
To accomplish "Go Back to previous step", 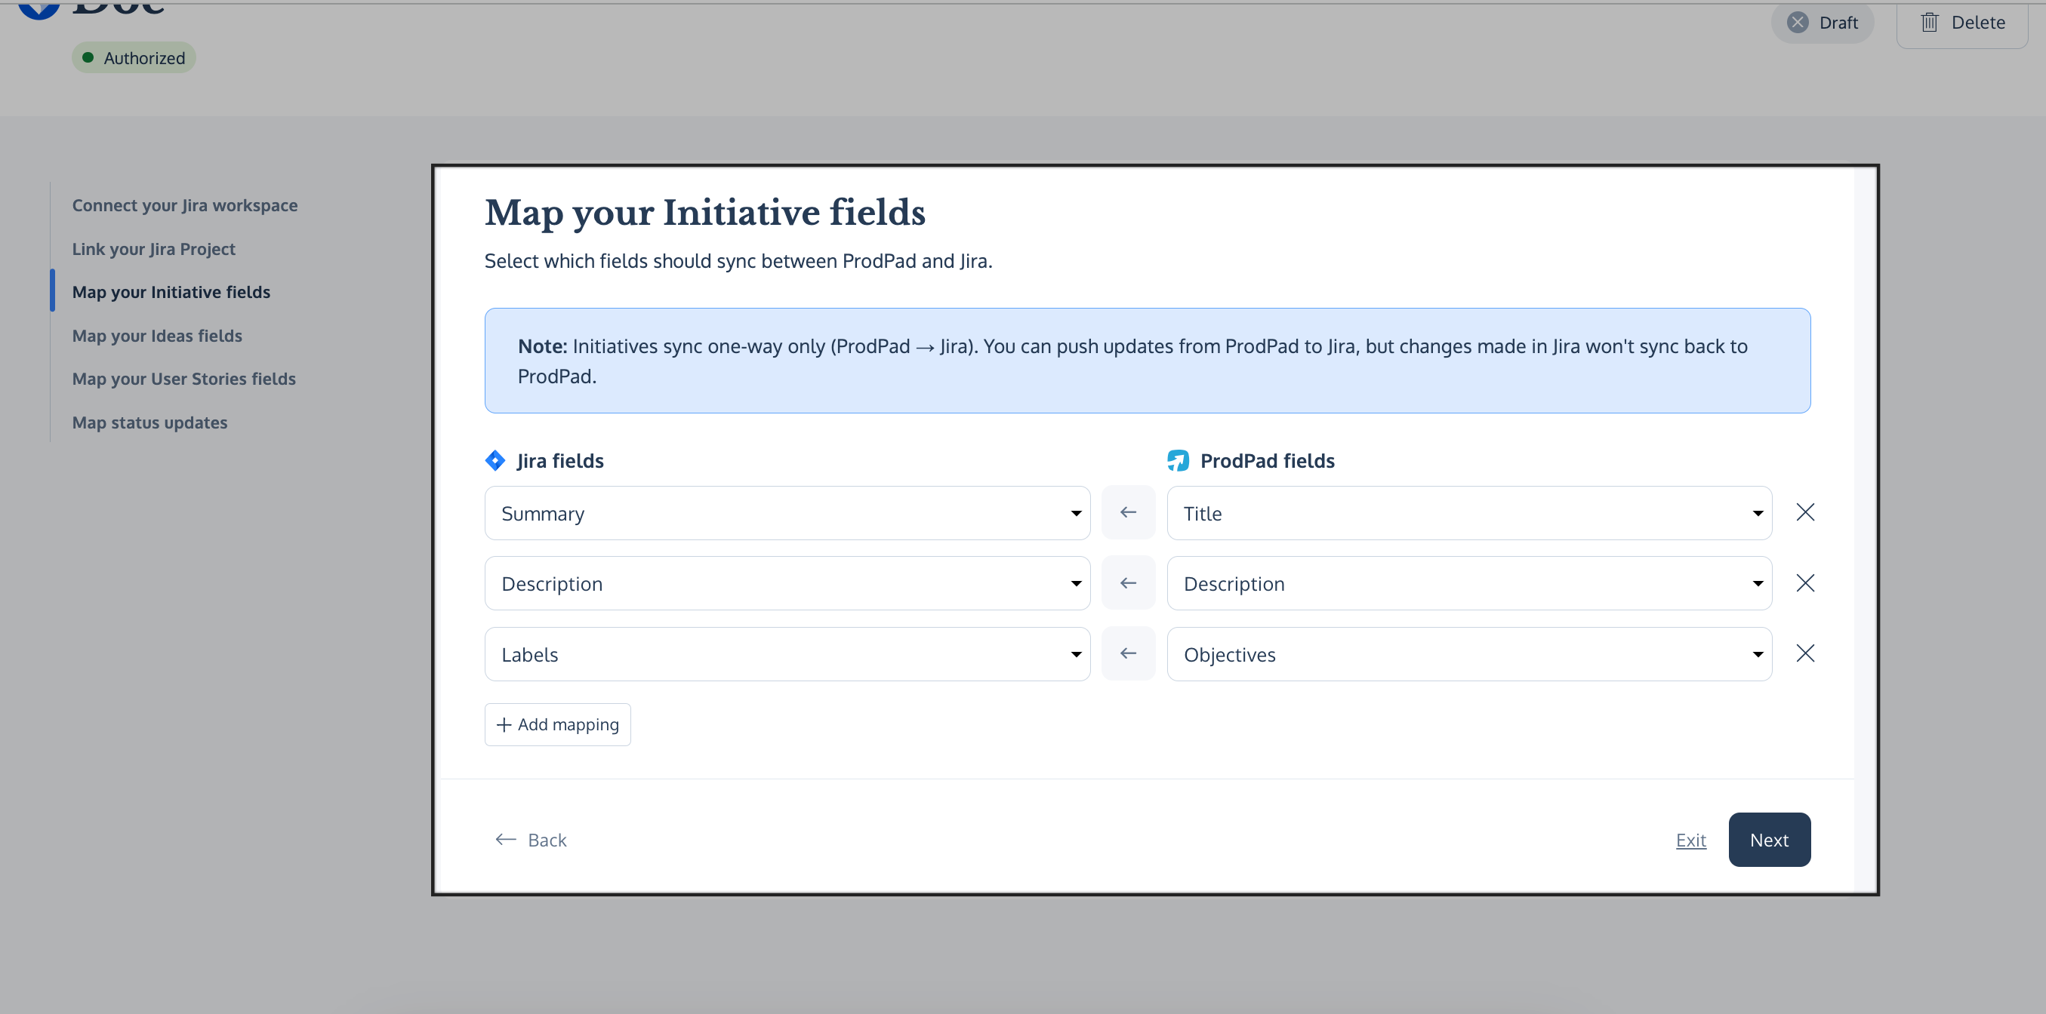I will tap(532, 840).
